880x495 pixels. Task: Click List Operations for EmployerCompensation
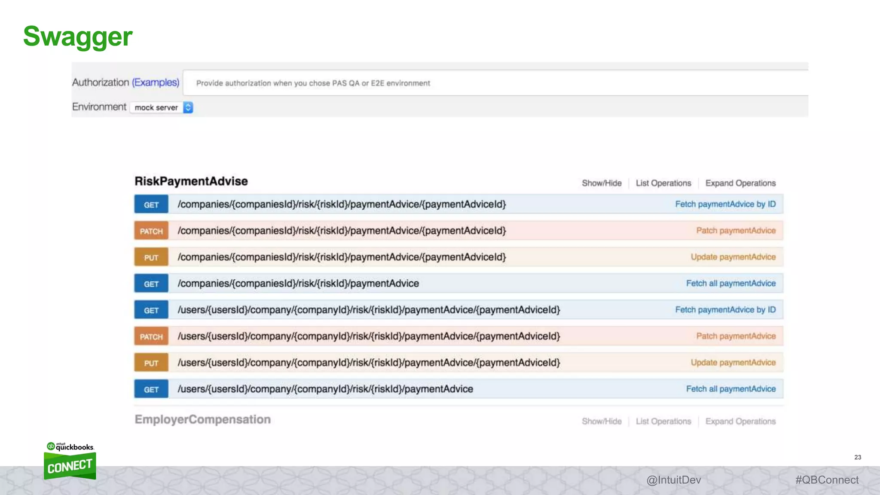(663, 422)
